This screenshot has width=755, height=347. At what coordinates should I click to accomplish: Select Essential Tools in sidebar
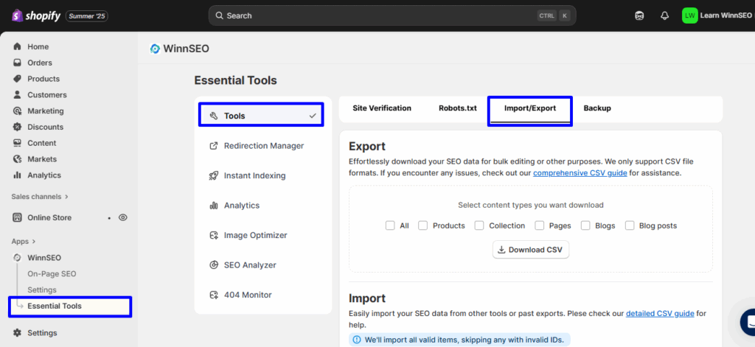[70, 306]
